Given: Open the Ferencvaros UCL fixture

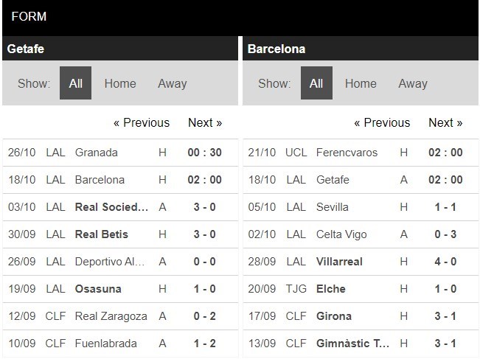Looking at the screenshot, I should tap(347, 153).
